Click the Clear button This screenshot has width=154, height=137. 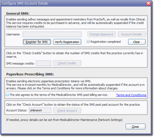click(137, 42)
